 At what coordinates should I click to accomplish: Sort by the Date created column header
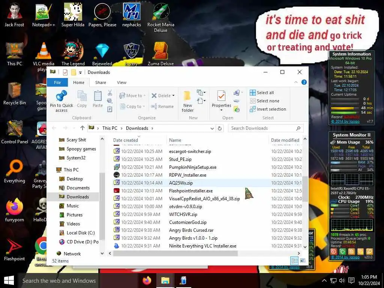tap(139, 140)
